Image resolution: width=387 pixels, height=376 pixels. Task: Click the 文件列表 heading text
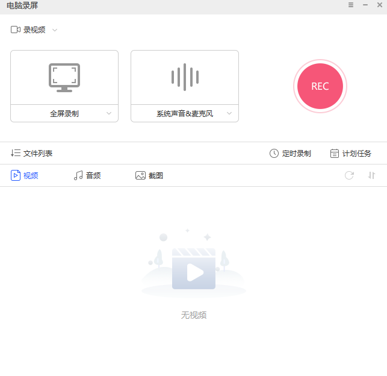pos(38,154)
